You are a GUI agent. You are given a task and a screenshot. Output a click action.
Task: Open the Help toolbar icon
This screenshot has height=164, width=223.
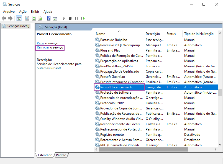click(48, 18)
